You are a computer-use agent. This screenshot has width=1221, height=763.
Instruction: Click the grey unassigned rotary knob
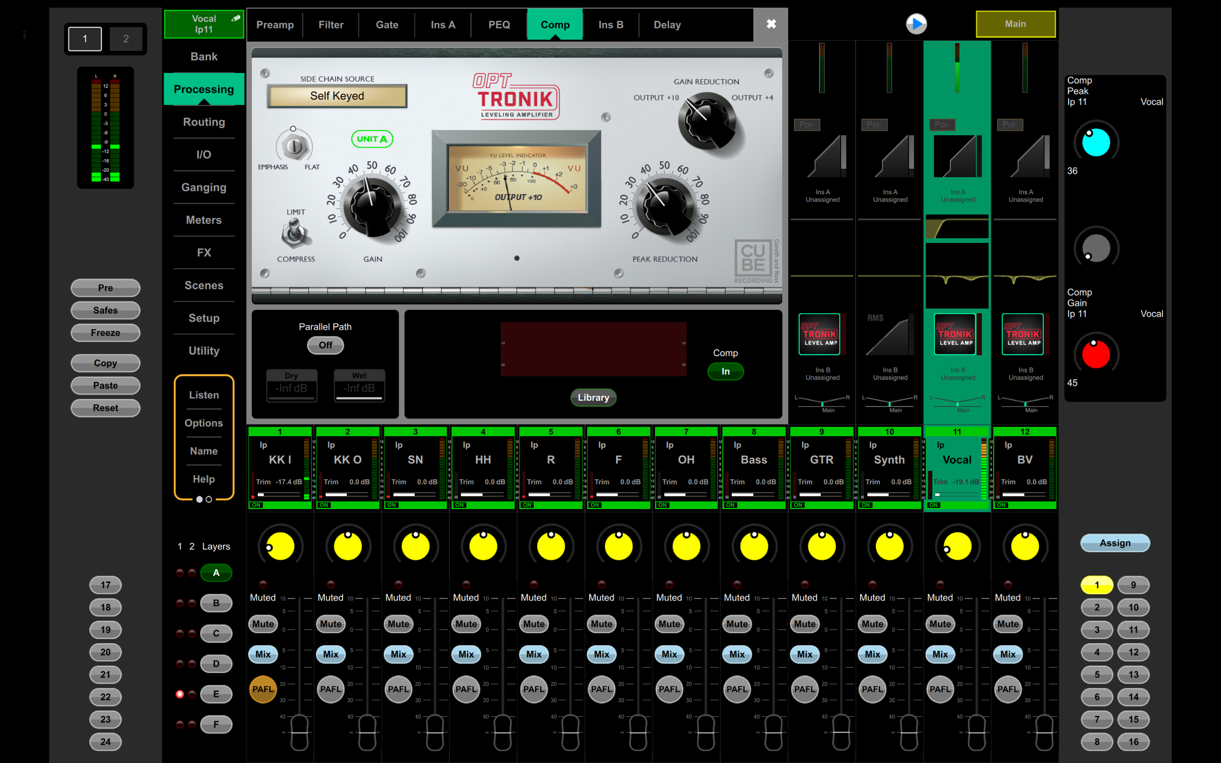coord(1095,249)
